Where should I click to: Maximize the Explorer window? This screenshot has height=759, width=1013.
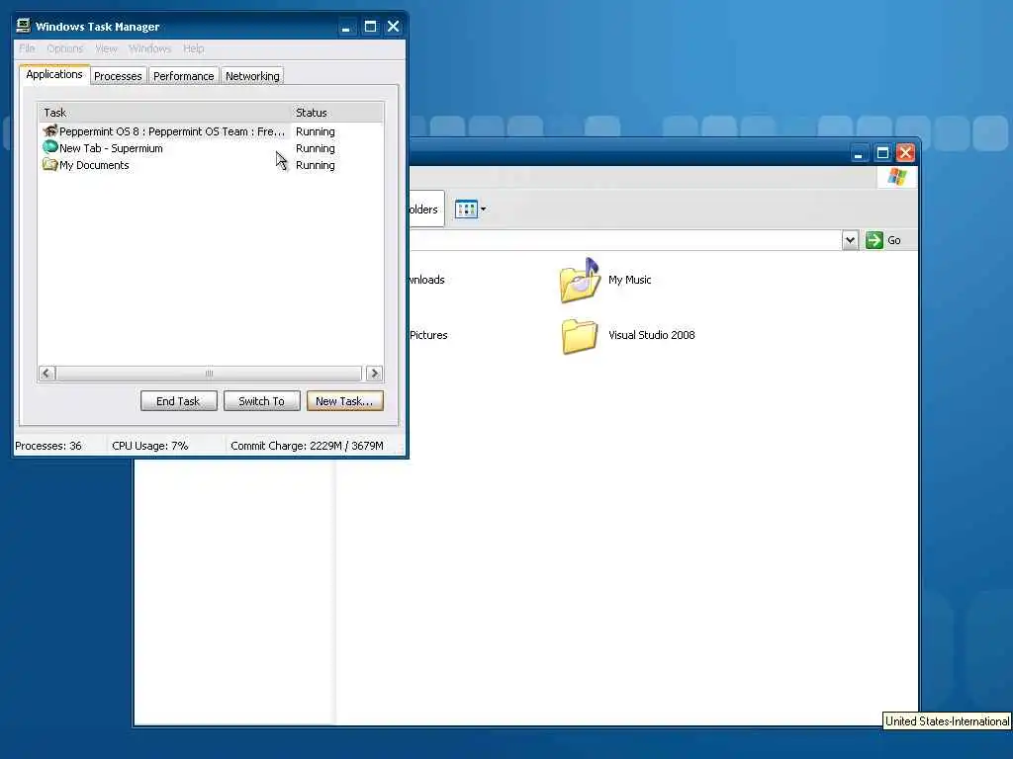click(882, 153)
